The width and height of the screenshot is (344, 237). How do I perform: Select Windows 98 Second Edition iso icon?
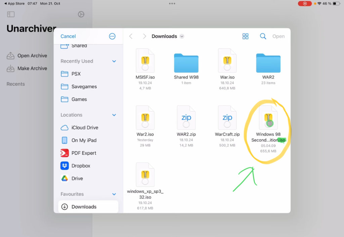[268, 117]
